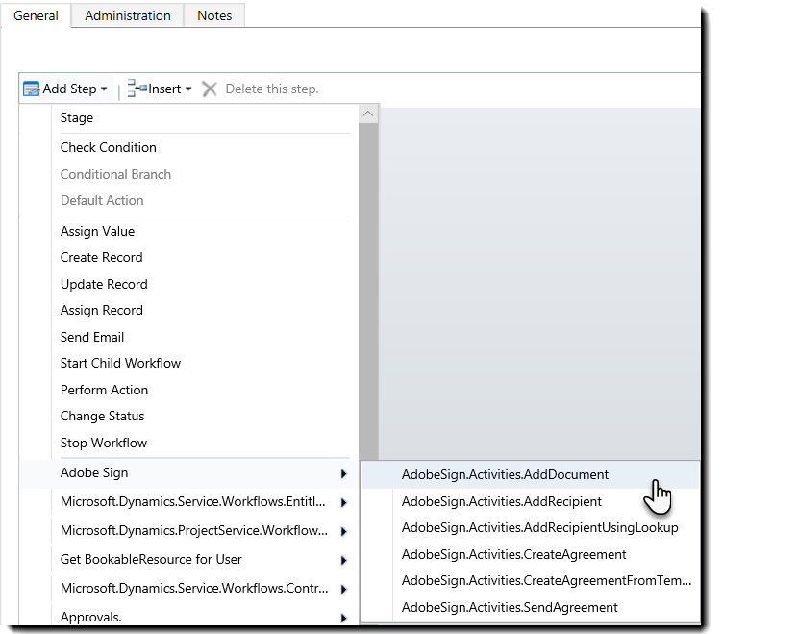
Task: Choose Create Record from the step list
Action: coord(101,257)
